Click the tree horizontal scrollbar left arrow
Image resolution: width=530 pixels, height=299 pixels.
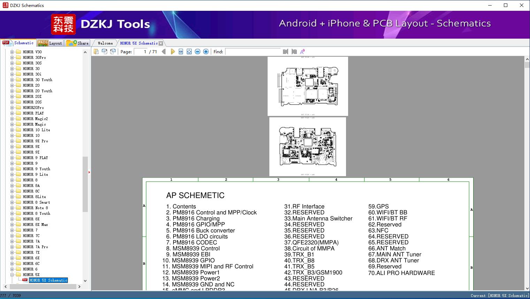pos(5,287)
